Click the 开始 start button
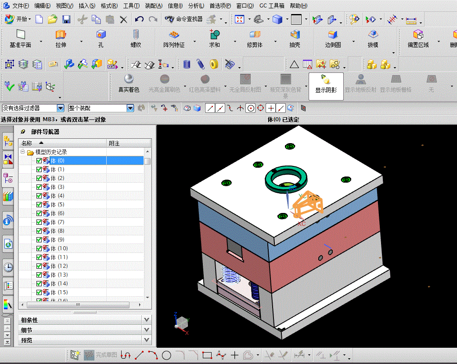 tap(18, 19)
